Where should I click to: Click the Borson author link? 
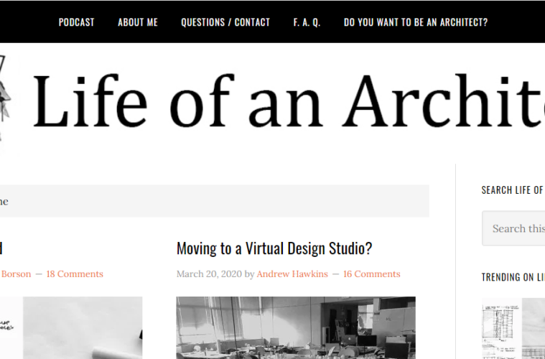(15, 274)
